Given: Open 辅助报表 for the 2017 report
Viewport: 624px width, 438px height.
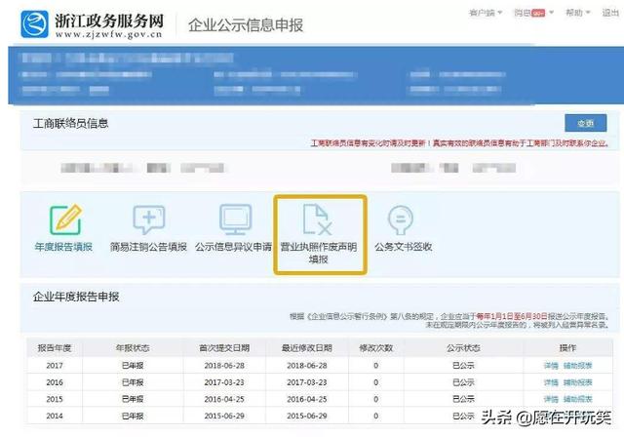Looking at the screenshot, I should pos(578,366).
